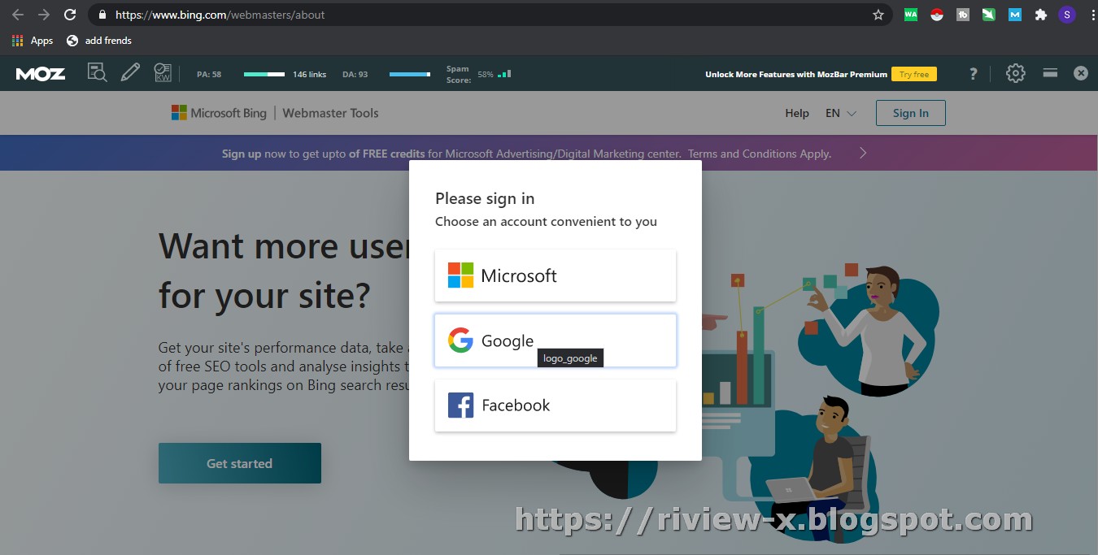
Task: Sign in with Google account
Action: click(556, 340)
